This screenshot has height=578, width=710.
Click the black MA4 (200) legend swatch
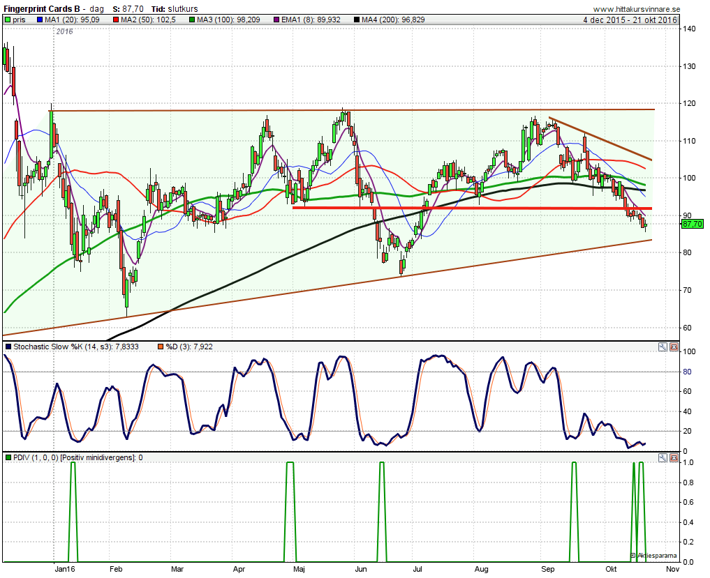pyautogui.click(x=357, y=20)
